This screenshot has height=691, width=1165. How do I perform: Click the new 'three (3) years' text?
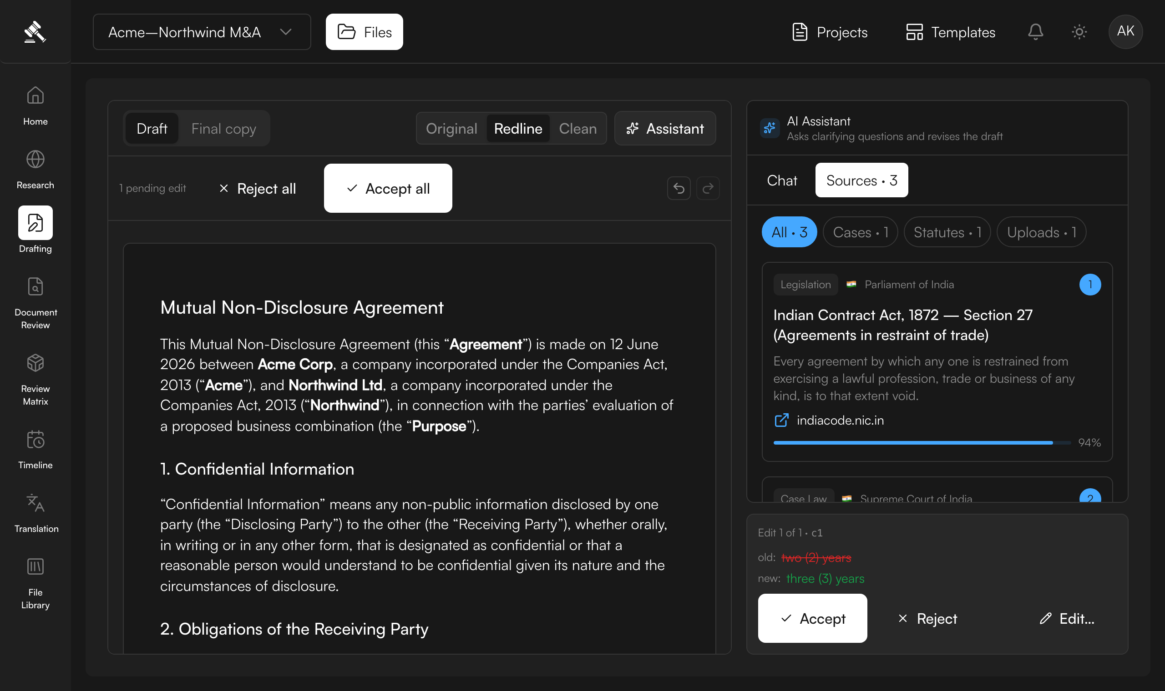click(826, 579)
